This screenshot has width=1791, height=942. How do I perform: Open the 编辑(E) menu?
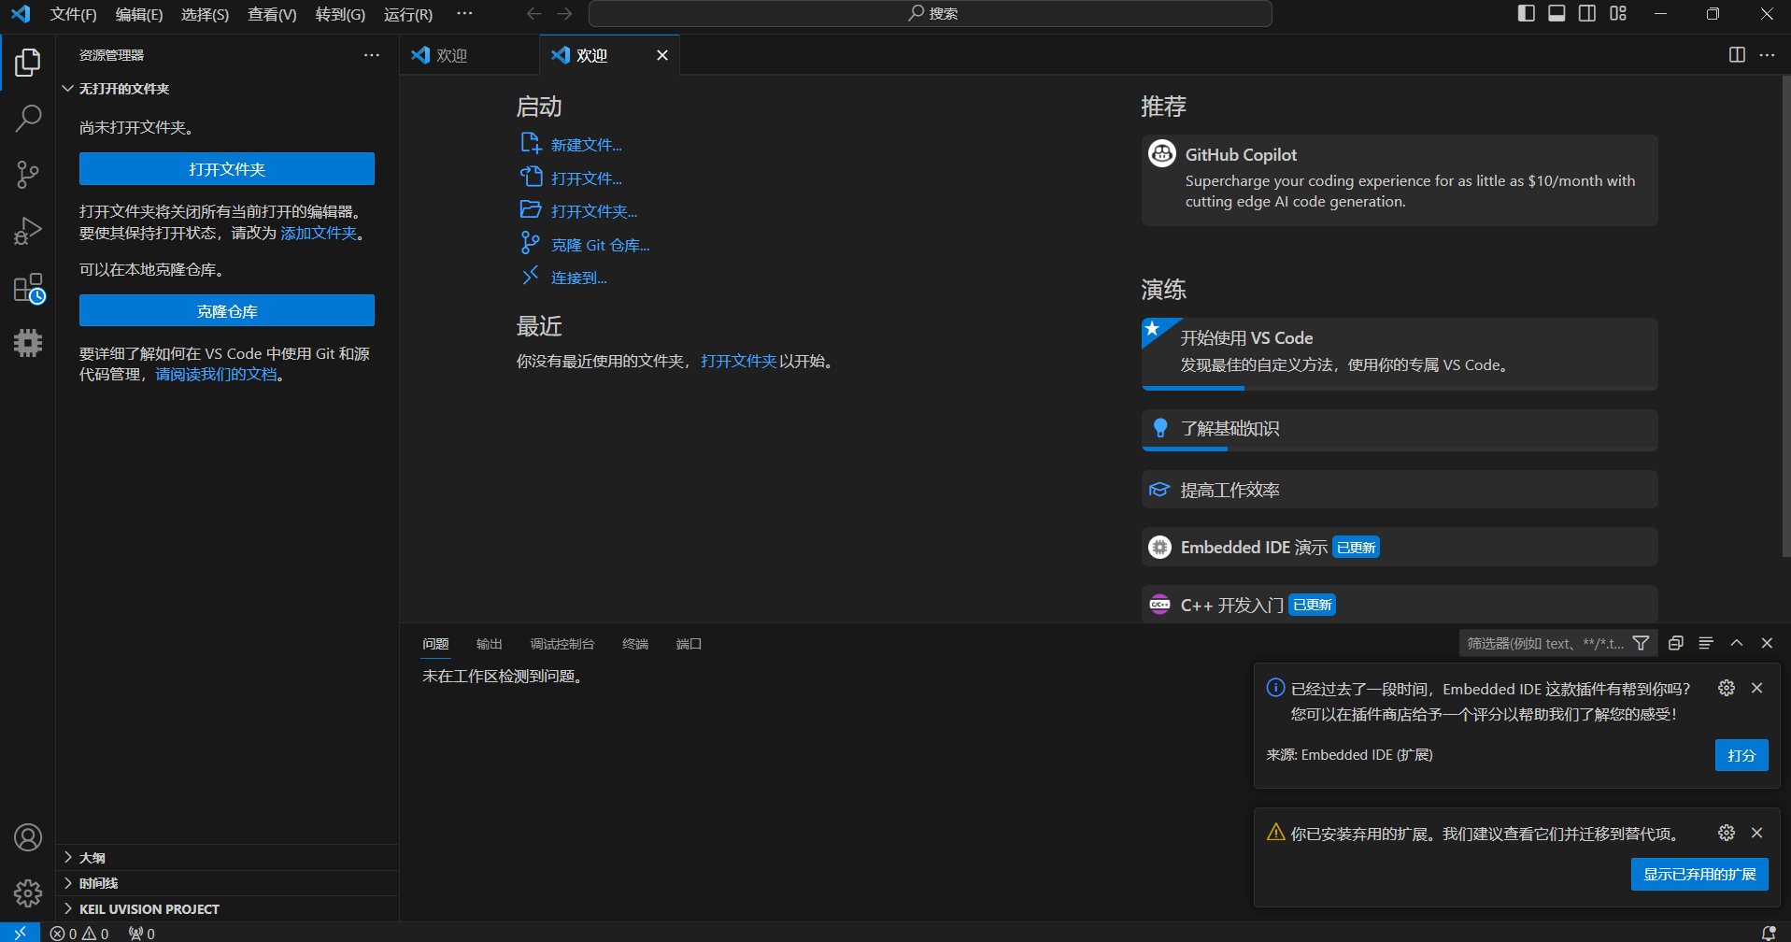coord(139,14)
